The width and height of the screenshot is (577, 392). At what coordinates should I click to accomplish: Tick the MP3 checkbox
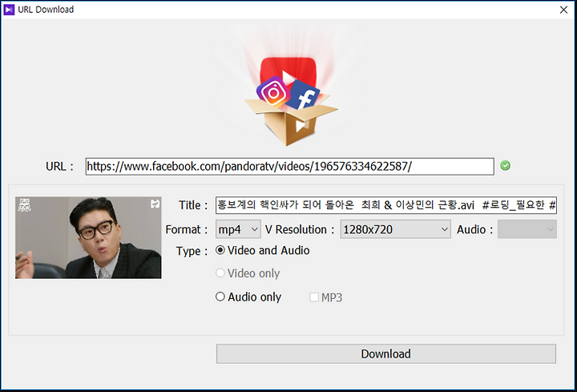pos(314,297)
